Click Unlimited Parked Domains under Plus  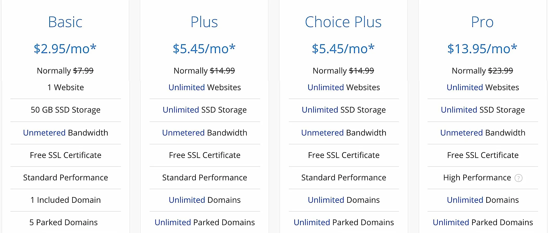(205, 222)
